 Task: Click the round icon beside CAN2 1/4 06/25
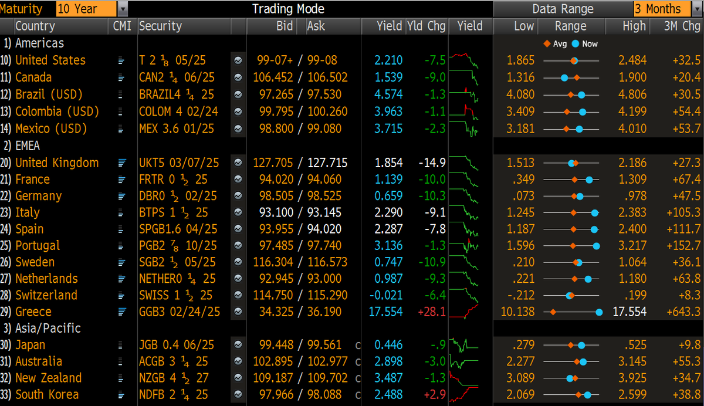click(238, 77)
